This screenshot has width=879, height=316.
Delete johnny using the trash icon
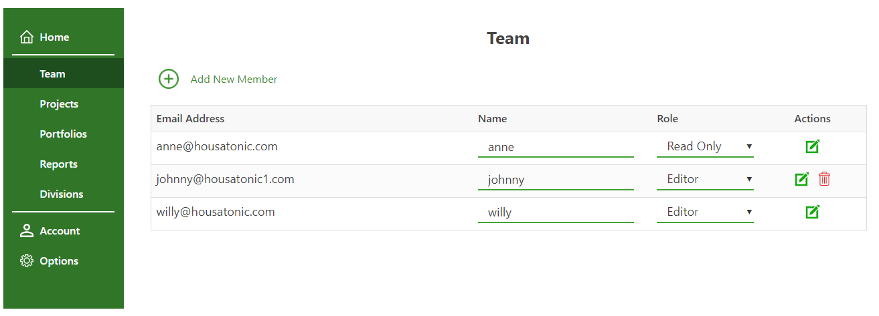click(x=824, y=179)
